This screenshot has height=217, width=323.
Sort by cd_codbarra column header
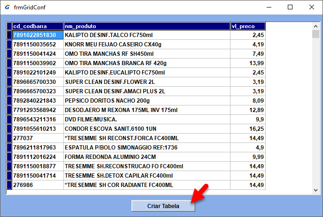[x=38, y=26]
